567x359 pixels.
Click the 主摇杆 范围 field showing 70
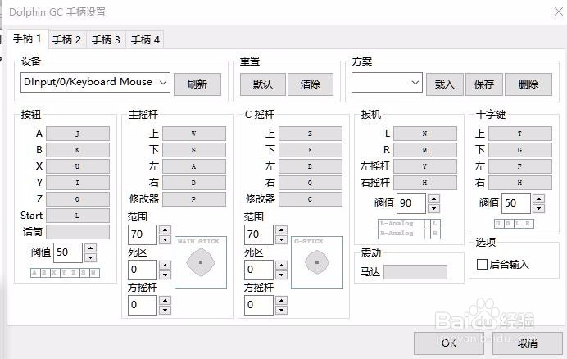click(x=143, y=234)
